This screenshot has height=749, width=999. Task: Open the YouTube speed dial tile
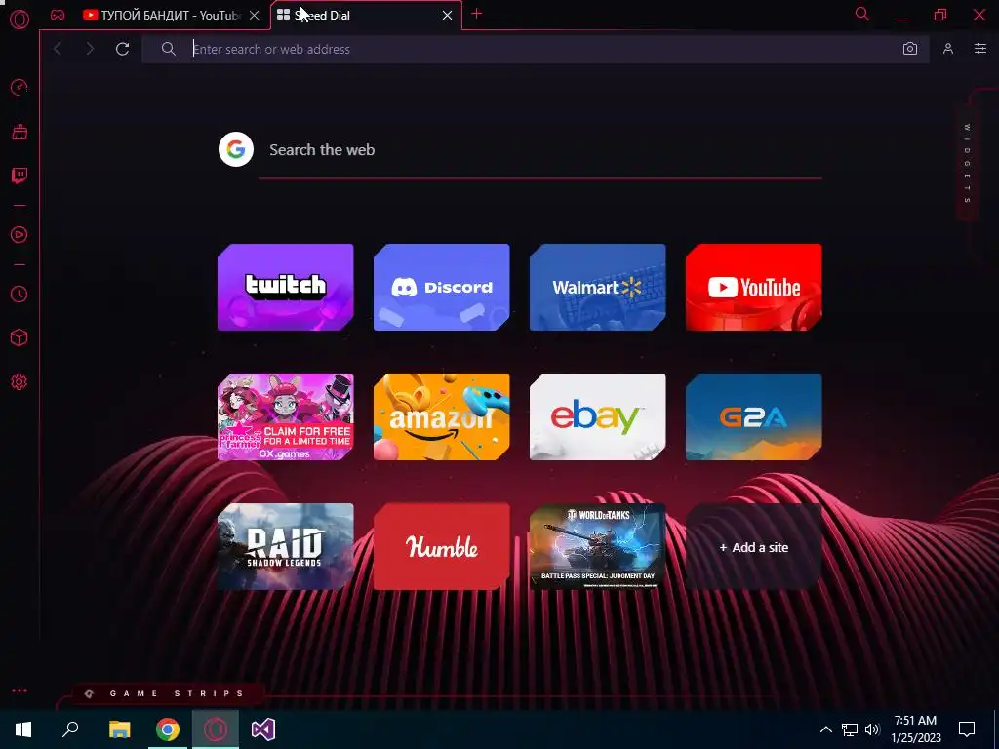754,288
